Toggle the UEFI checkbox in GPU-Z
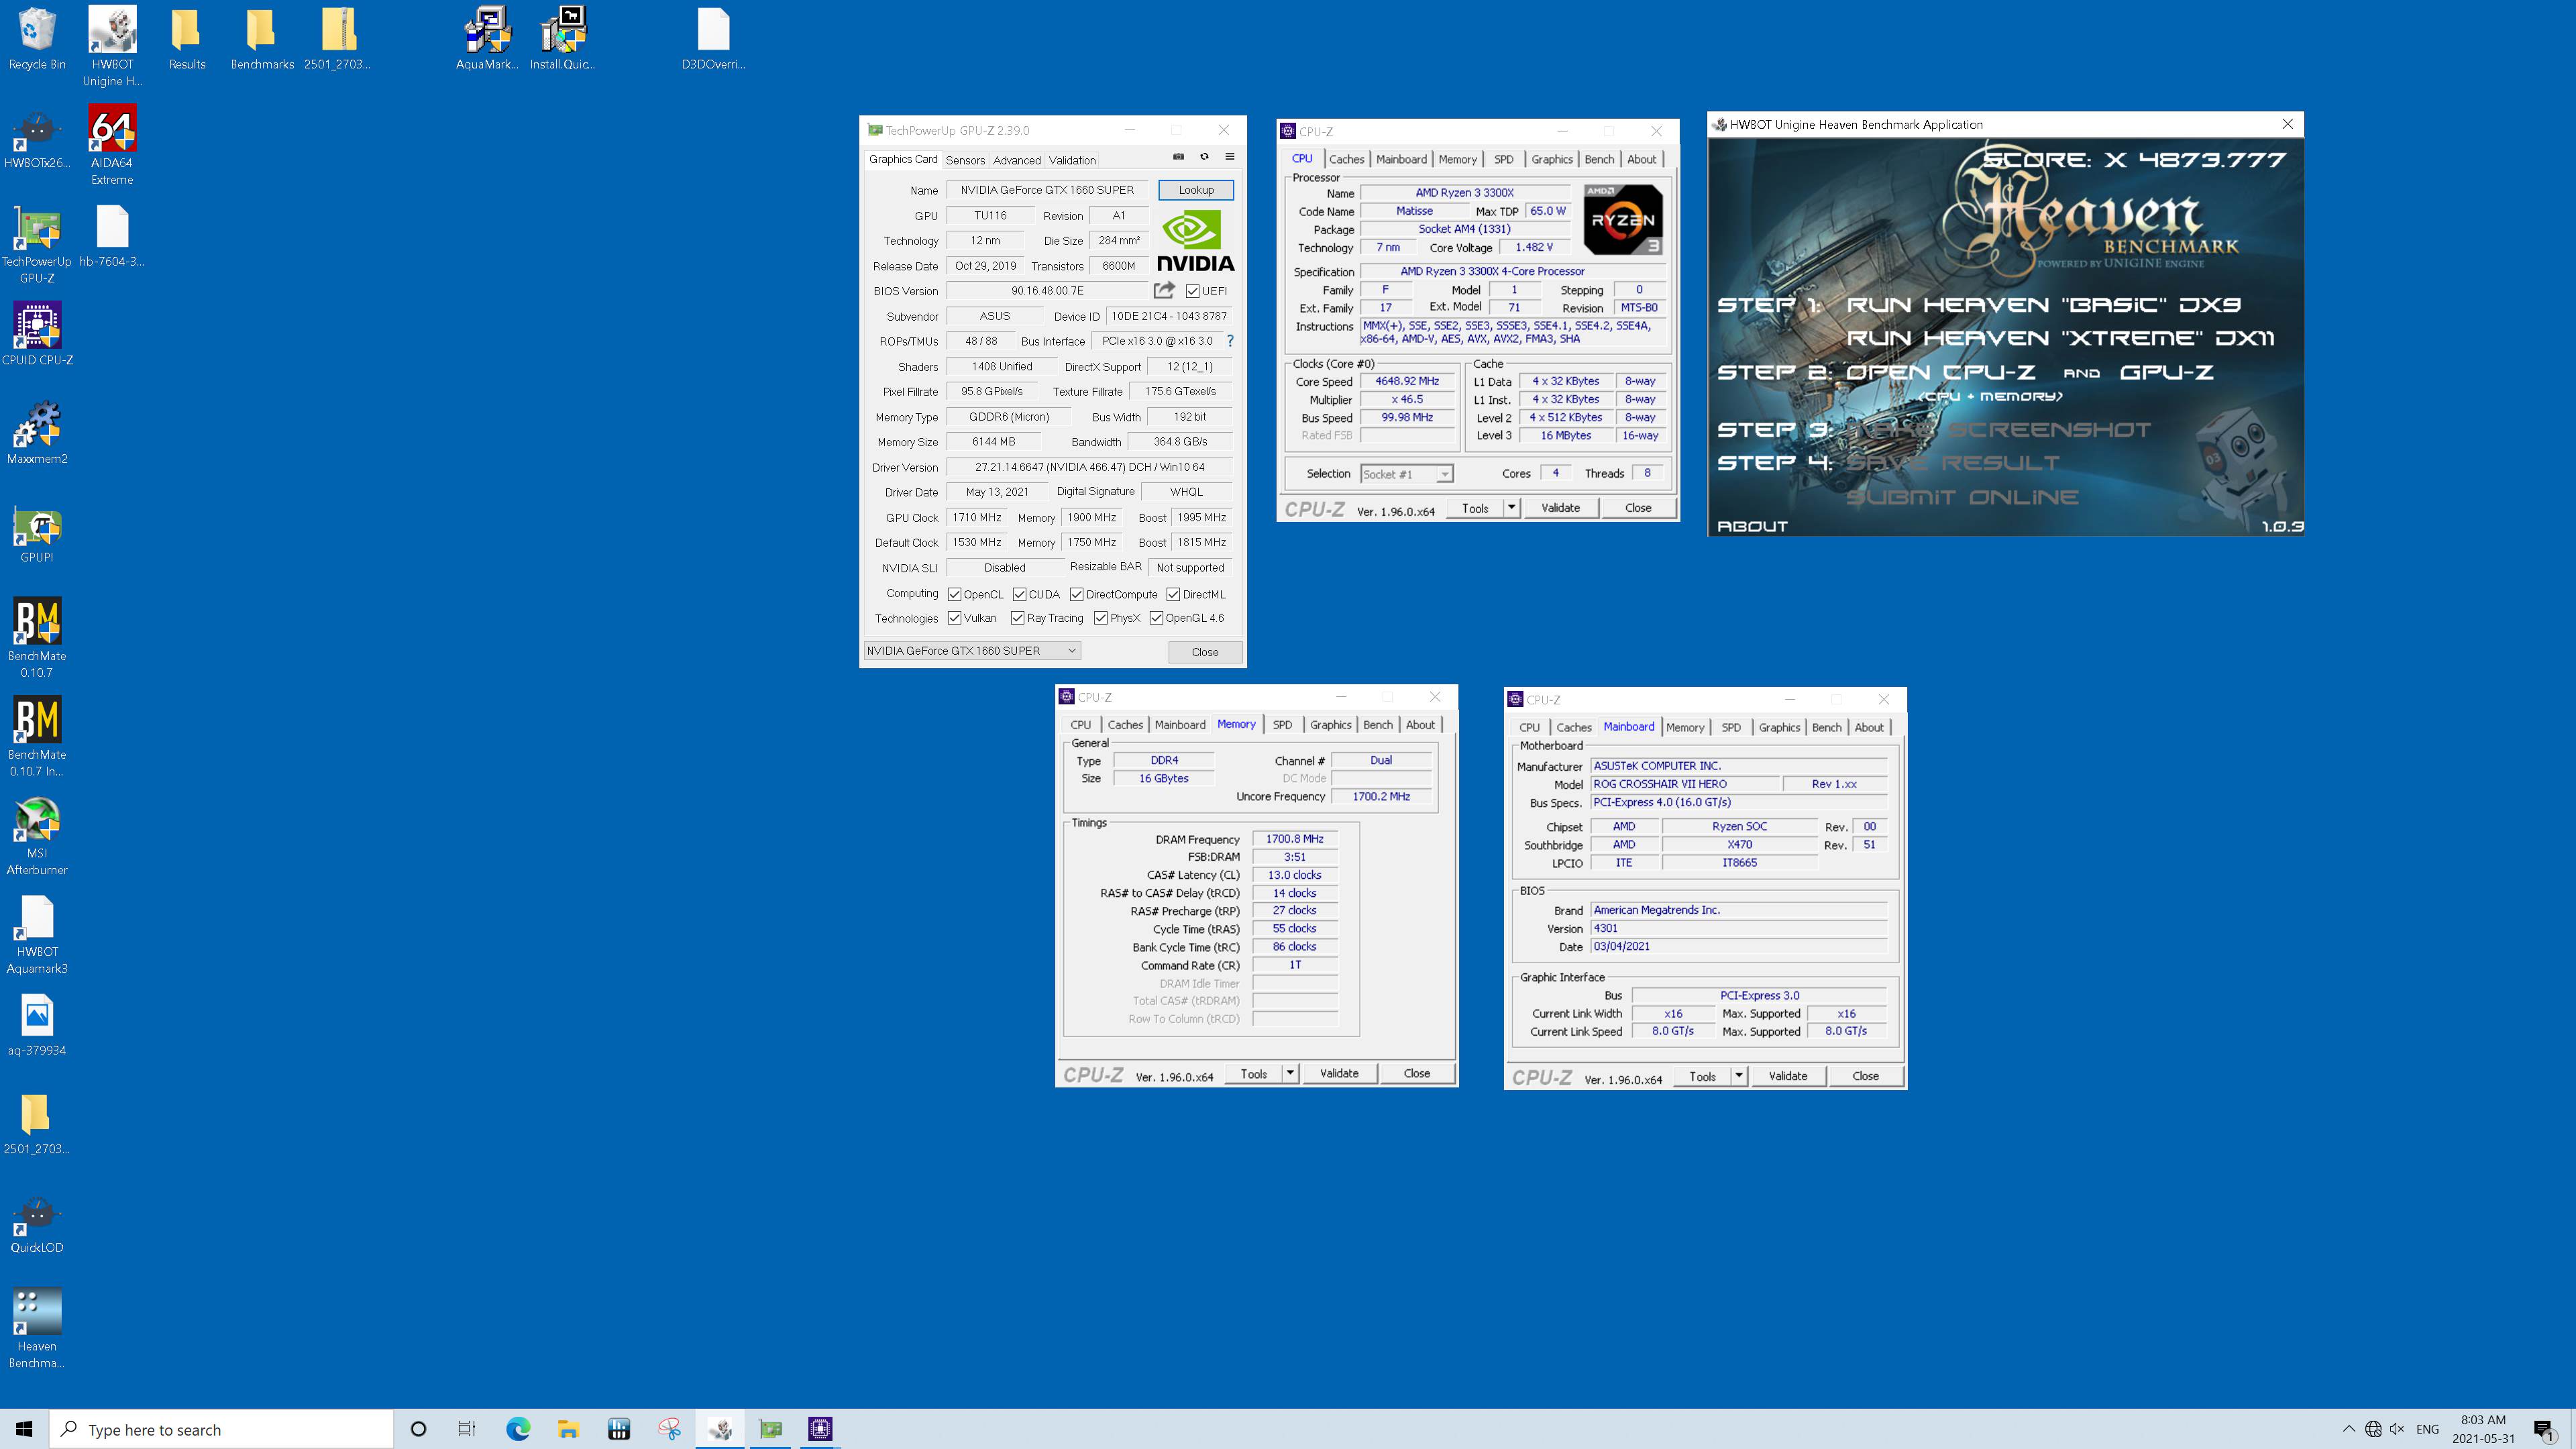 pos(1193,291)
